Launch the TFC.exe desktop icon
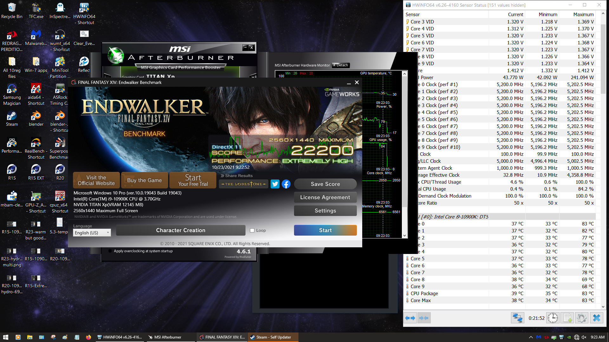The width and height of the screenshot is (609, 342). [x=36, y=11]
